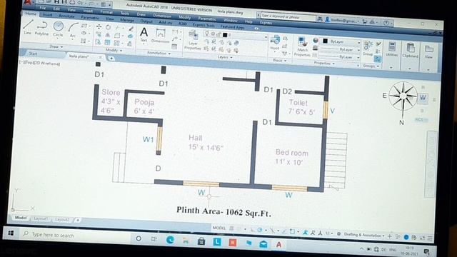Toggle grid display in status bar
The width and height of the screenshot is (457, 257).
[231, 228]
